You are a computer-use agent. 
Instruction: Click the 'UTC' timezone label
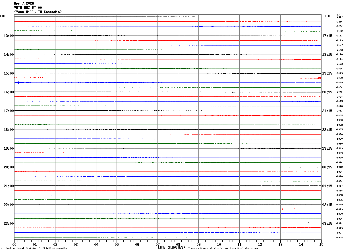tap(328, 16)
